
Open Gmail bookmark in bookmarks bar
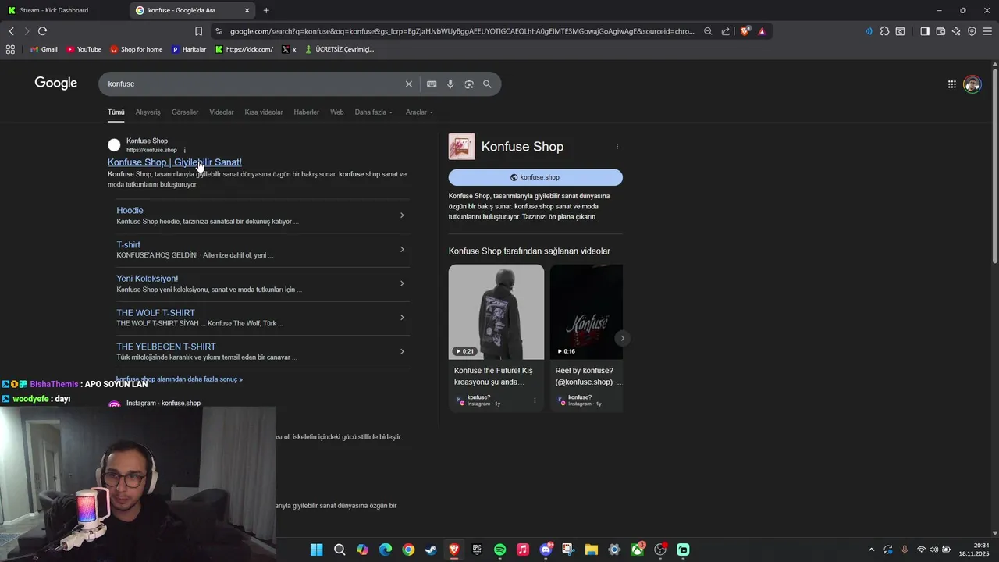44,49
